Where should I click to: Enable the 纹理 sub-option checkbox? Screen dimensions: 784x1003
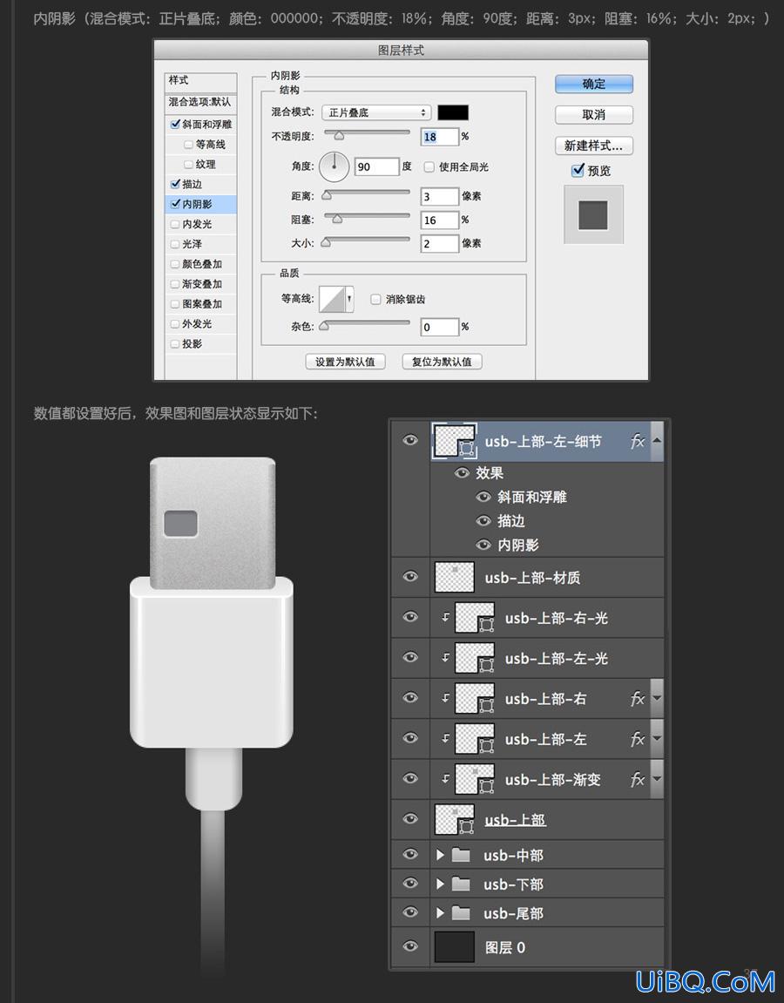[189, 165]
